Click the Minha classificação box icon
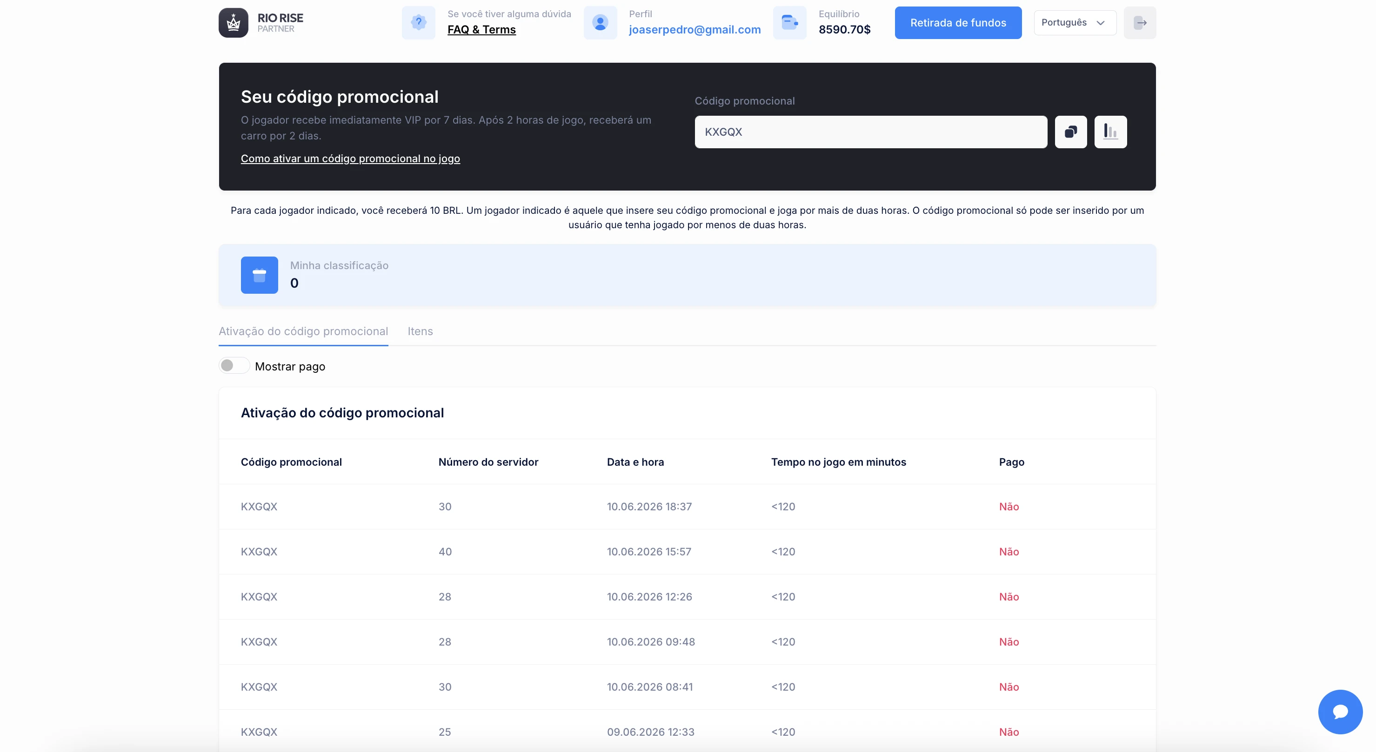1376x752 pixels. (x=259, y=275)
